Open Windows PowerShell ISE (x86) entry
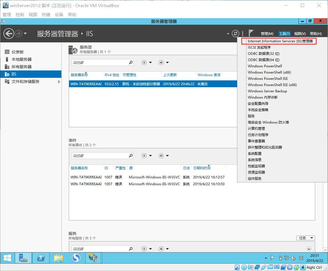This screenshot has width=328, height=271. (272, 85)
